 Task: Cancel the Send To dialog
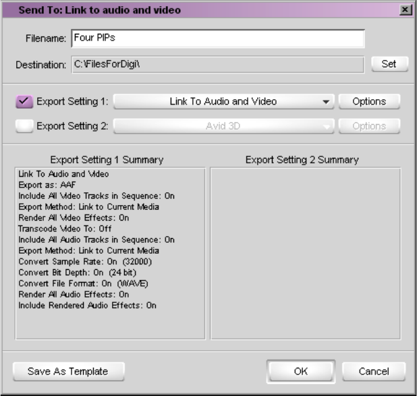[x=374, y=372]
